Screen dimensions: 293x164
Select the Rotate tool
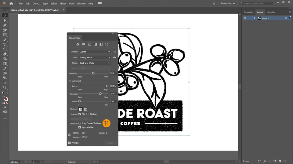[x=5, y=49]
